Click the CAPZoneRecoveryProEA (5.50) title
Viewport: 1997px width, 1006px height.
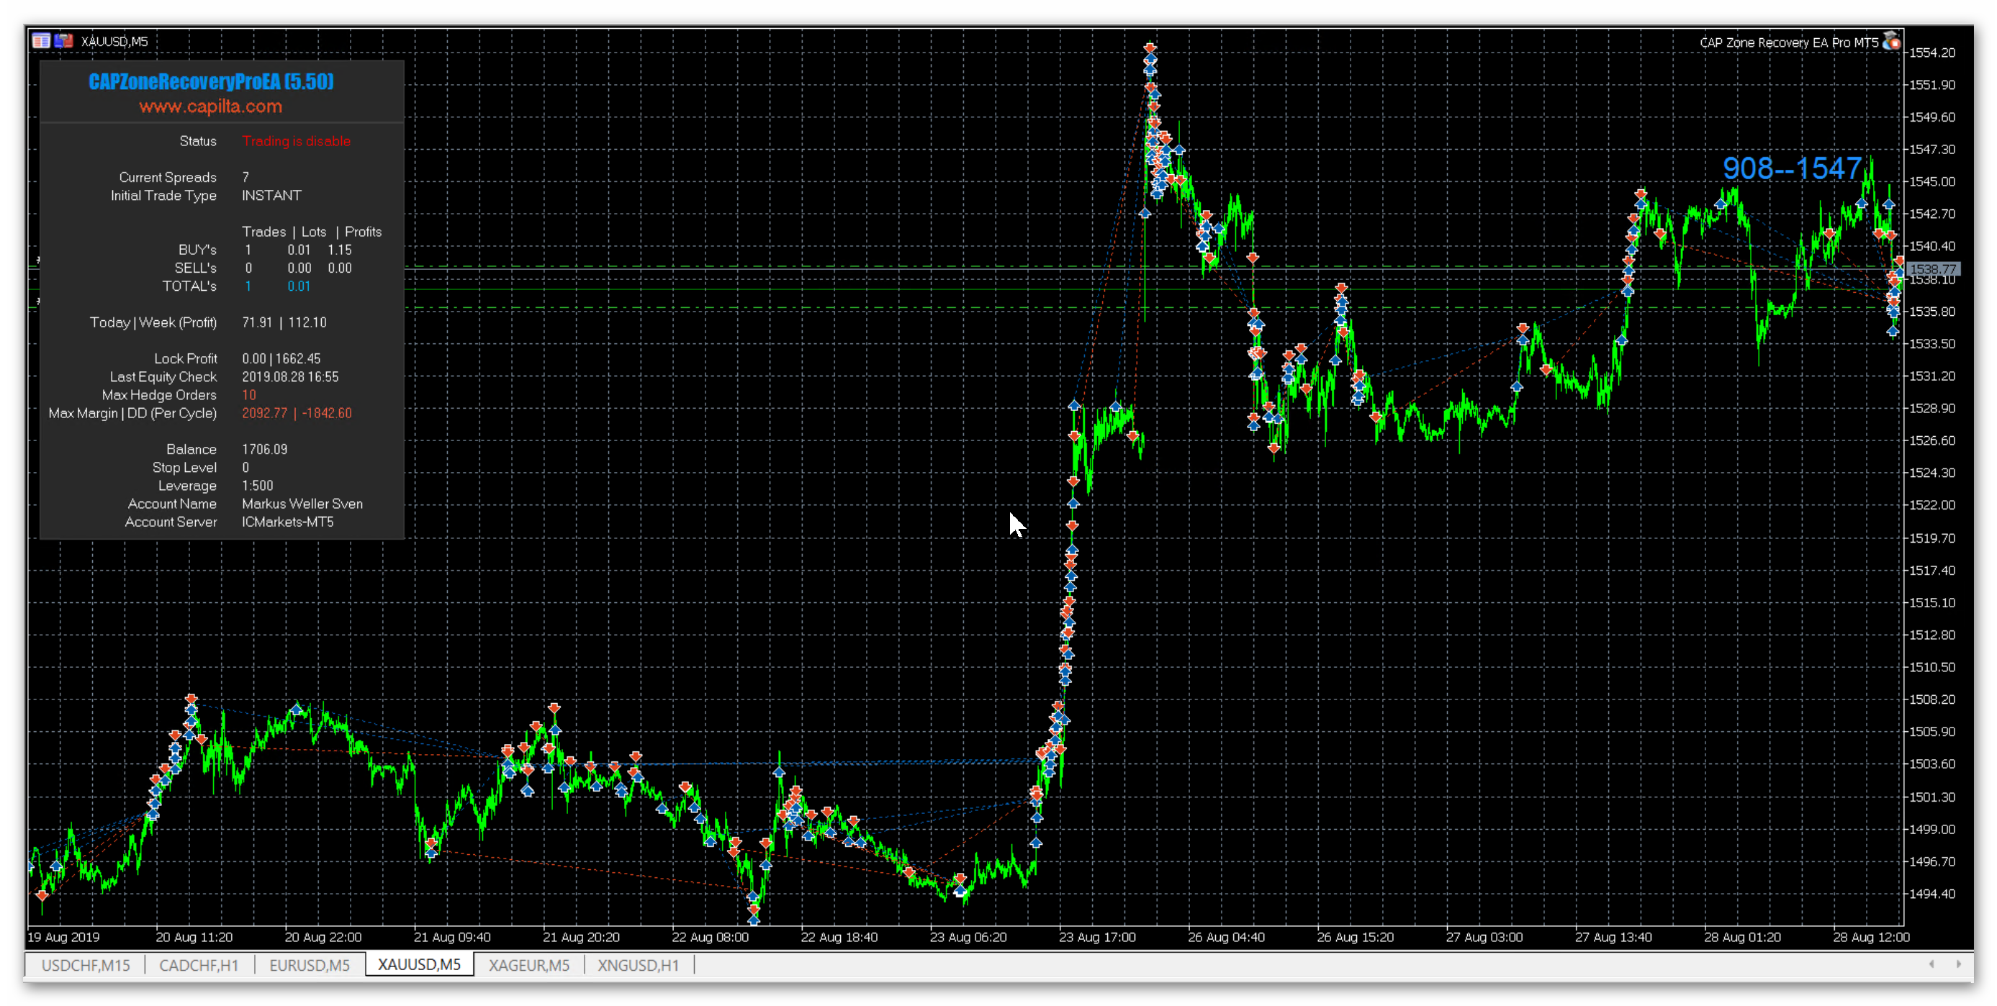coord(211,81)
